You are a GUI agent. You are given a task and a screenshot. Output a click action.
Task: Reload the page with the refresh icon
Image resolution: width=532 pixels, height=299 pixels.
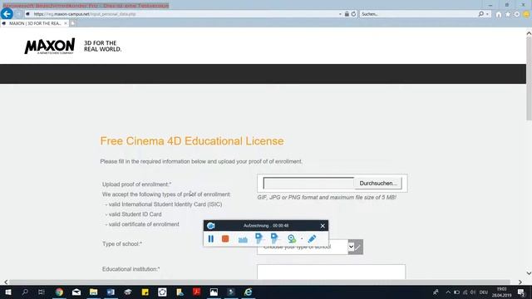pyautogui.click(x=353, y=14)
